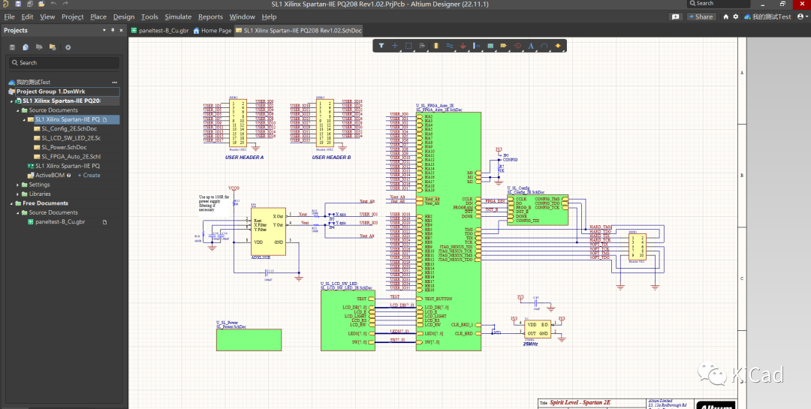Select the Place Wire tool in Active Bar
Viewport: 811px width, 409px height.
[x=450, y=46]
